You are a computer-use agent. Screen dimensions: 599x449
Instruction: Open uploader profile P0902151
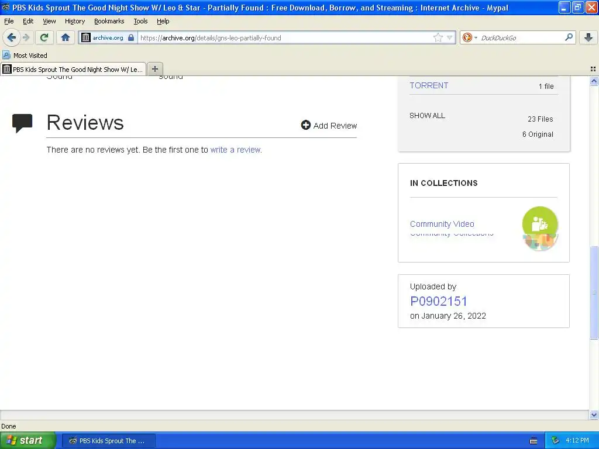tap(439, 301)
